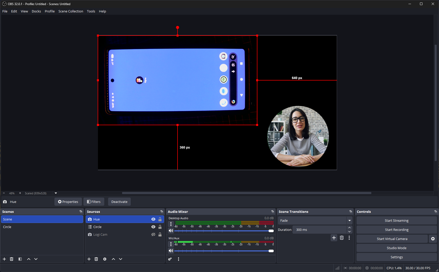Screen dimensions: 439x272
Task: Add a new scene transition
Action: click(x=334, y=238)
